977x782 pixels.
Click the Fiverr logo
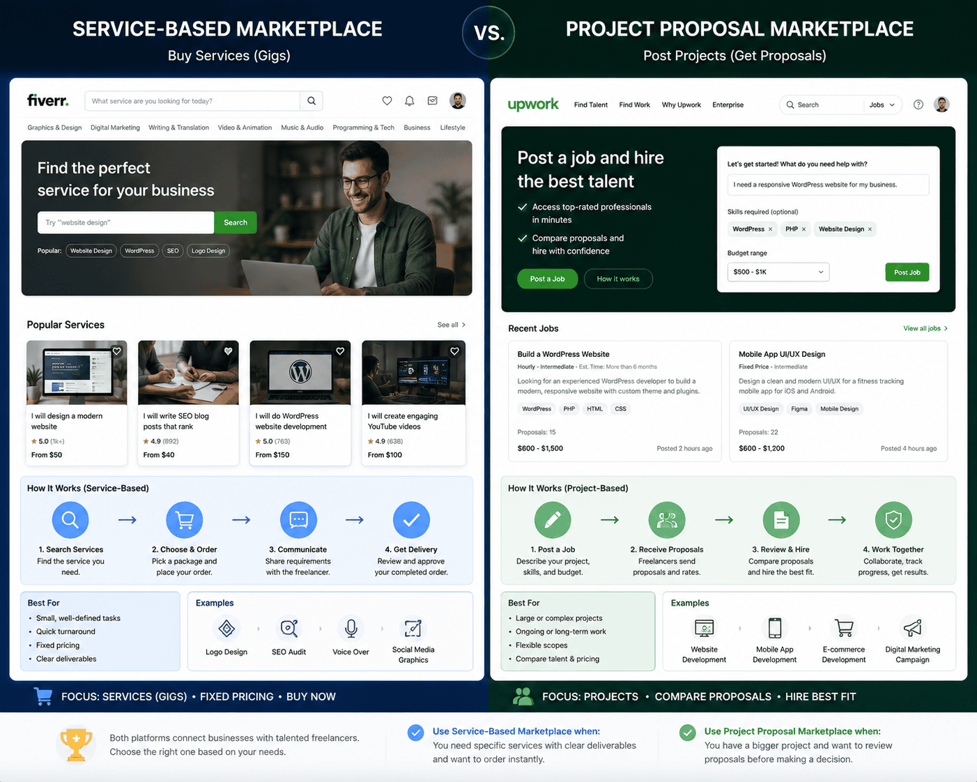point(48,100)
